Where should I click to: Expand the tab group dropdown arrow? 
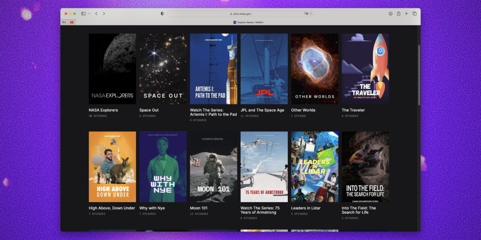[x=89, y=13]
